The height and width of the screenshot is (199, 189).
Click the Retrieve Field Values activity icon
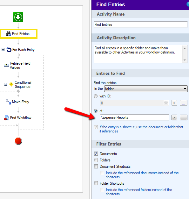(6, 65)
